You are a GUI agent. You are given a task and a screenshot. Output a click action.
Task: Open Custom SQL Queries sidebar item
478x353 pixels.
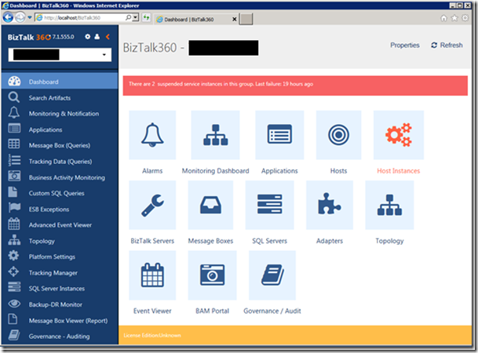pyautogui.click(x=60, y=193)
